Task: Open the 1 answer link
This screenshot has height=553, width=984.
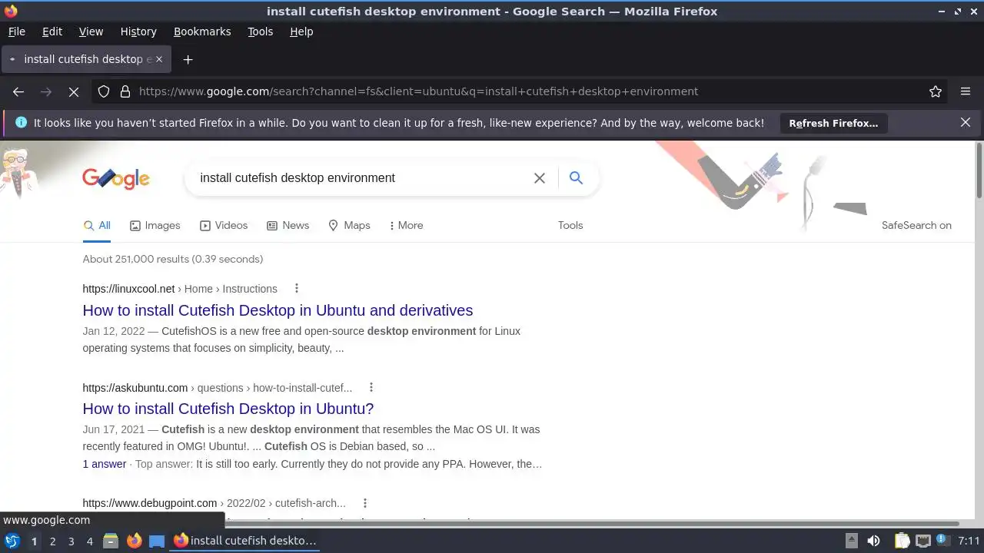Action: tap(105, 464)
